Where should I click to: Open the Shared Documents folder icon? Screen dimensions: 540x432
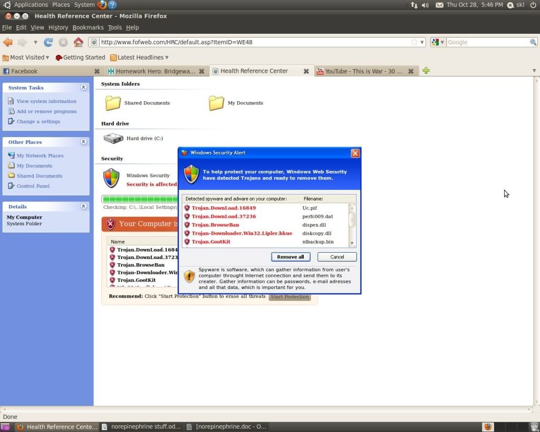click(x=113, y=103)
